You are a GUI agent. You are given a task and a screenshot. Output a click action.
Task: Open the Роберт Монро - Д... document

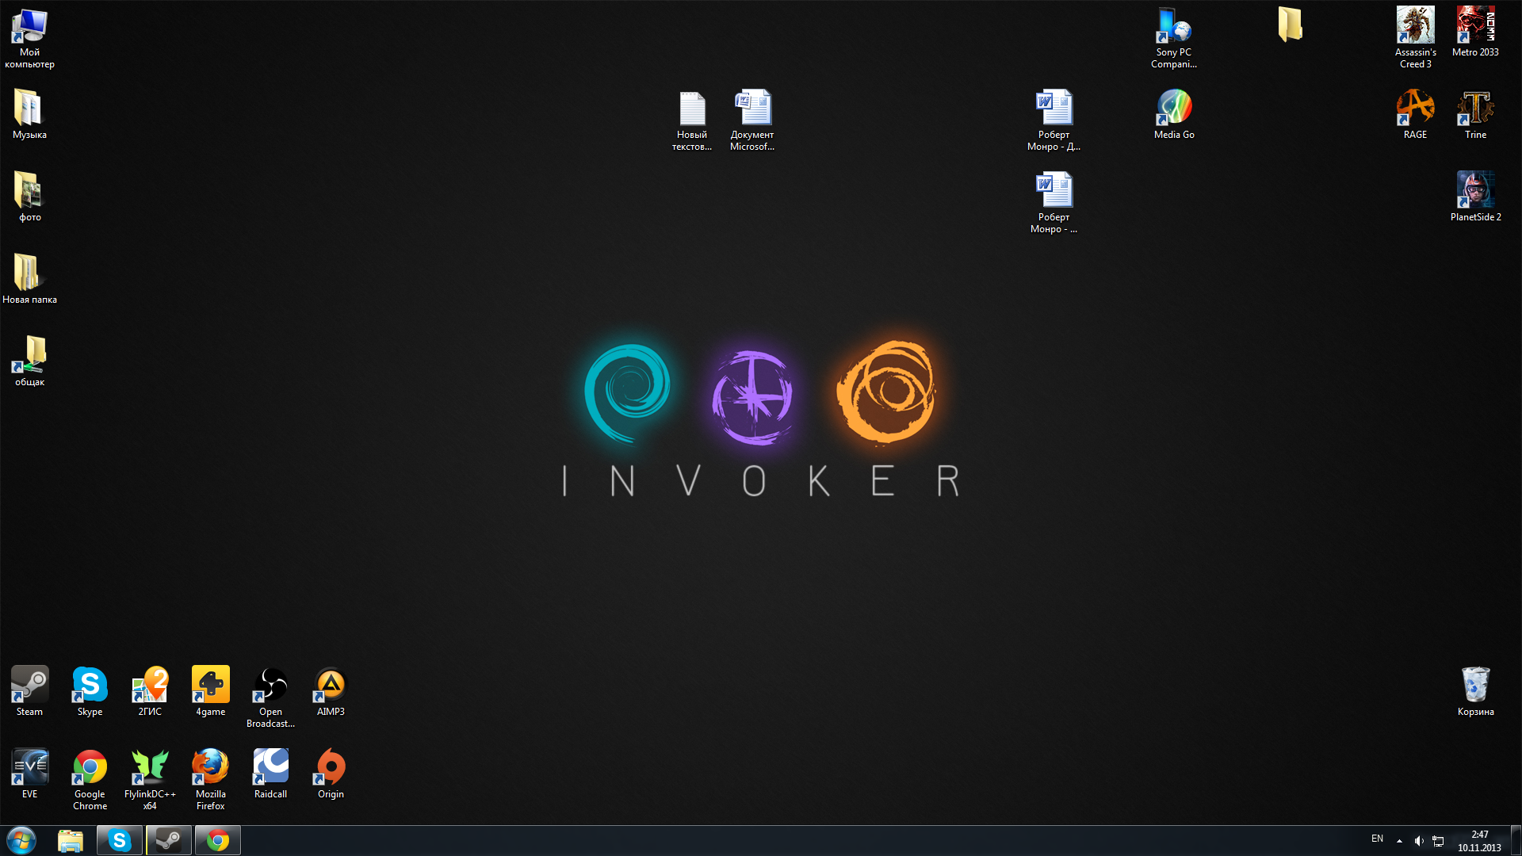tap(1054, 120)
